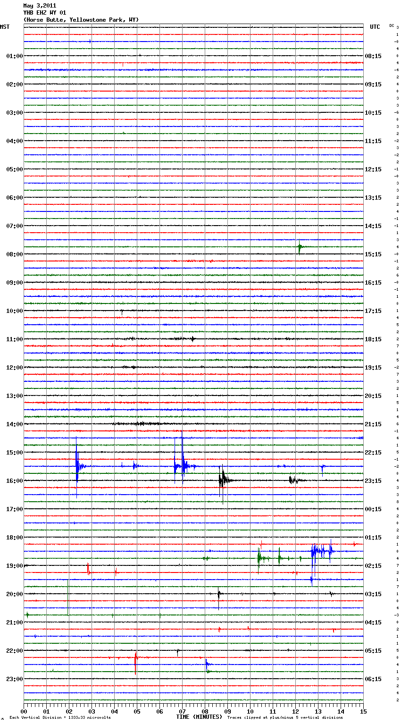
Task: Click the 10 tick on the minutes axis
Action: point(250,711)
